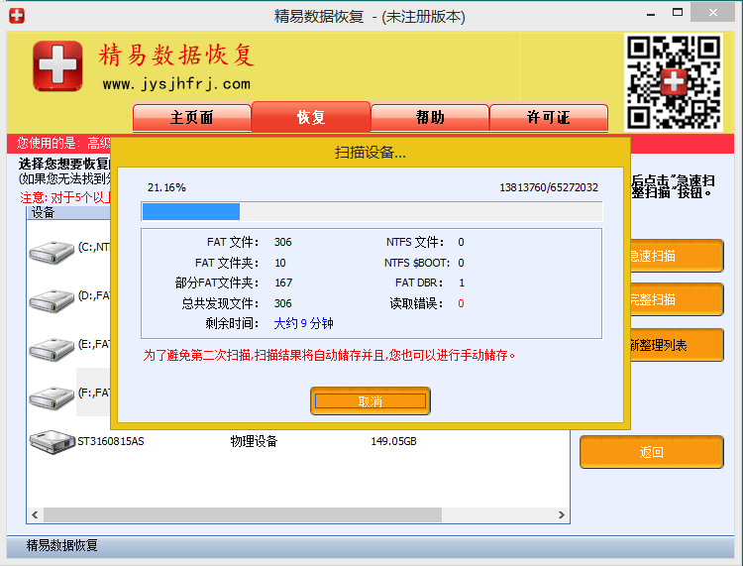Click the 急速扫描 quick scan button
743x566 pixels.
coord(677,256)
